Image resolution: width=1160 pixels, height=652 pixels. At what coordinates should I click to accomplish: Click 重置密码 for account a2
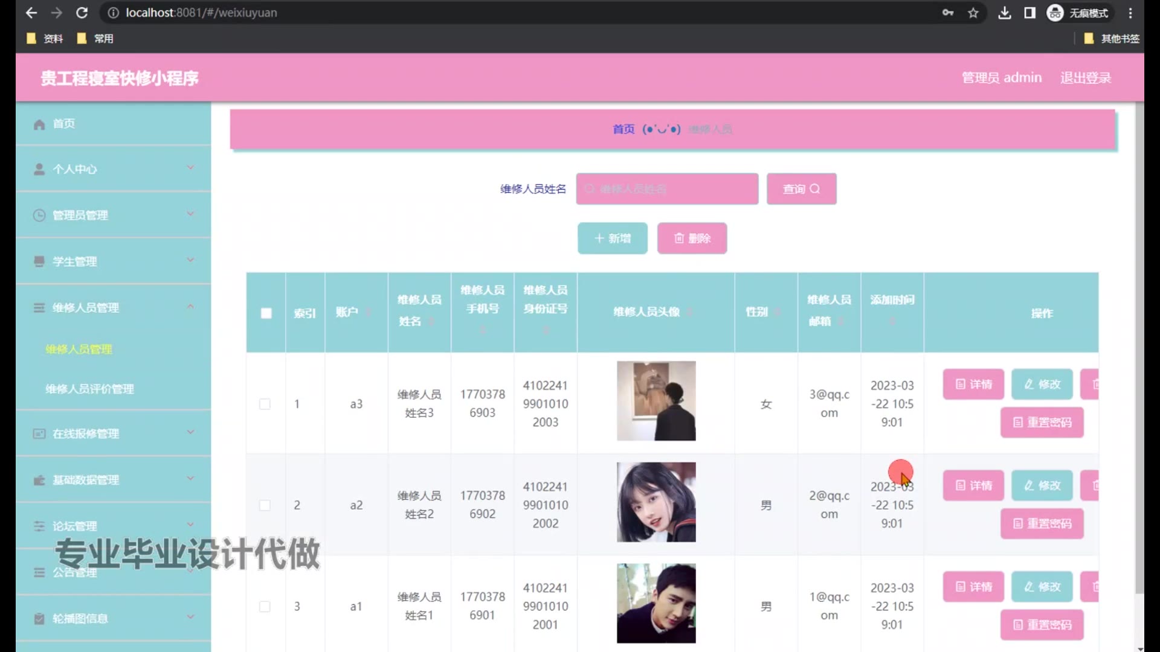(1042, 524)
